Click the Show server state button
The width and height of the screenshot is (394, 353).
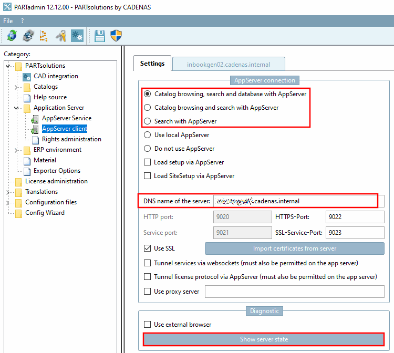tap(264, 339)
